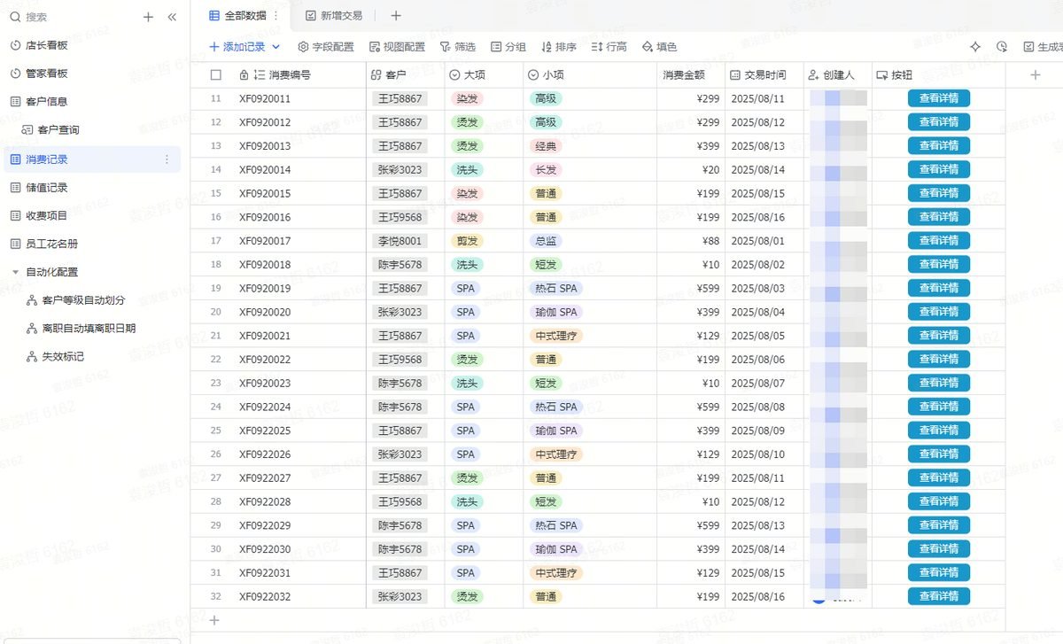Click the 行高 row height tool
This screenshot has width=1063, height=644.
tap(609, 47)
